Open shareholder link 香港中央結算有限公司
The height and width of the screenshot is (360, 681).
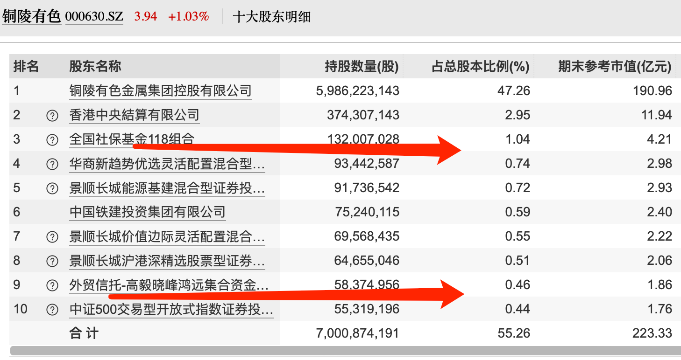(x=134, y=115)
